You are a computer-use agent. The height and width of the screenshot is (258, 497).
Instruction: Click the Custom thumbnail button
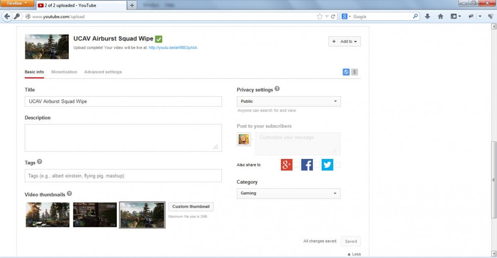coord(191,206)
